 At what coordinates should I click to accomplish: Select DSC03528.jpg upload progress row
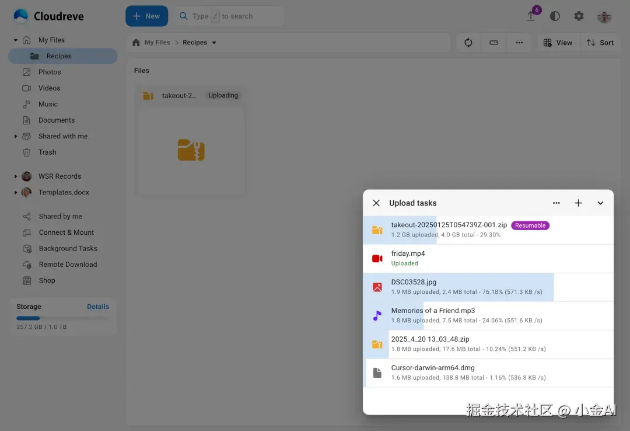[x=488, y=287]
